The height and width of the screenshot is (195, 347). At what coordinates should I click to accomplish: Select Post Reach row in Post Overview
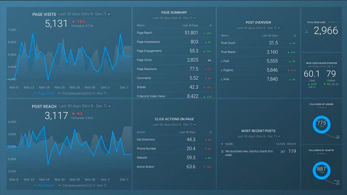[x=258, y=52]
